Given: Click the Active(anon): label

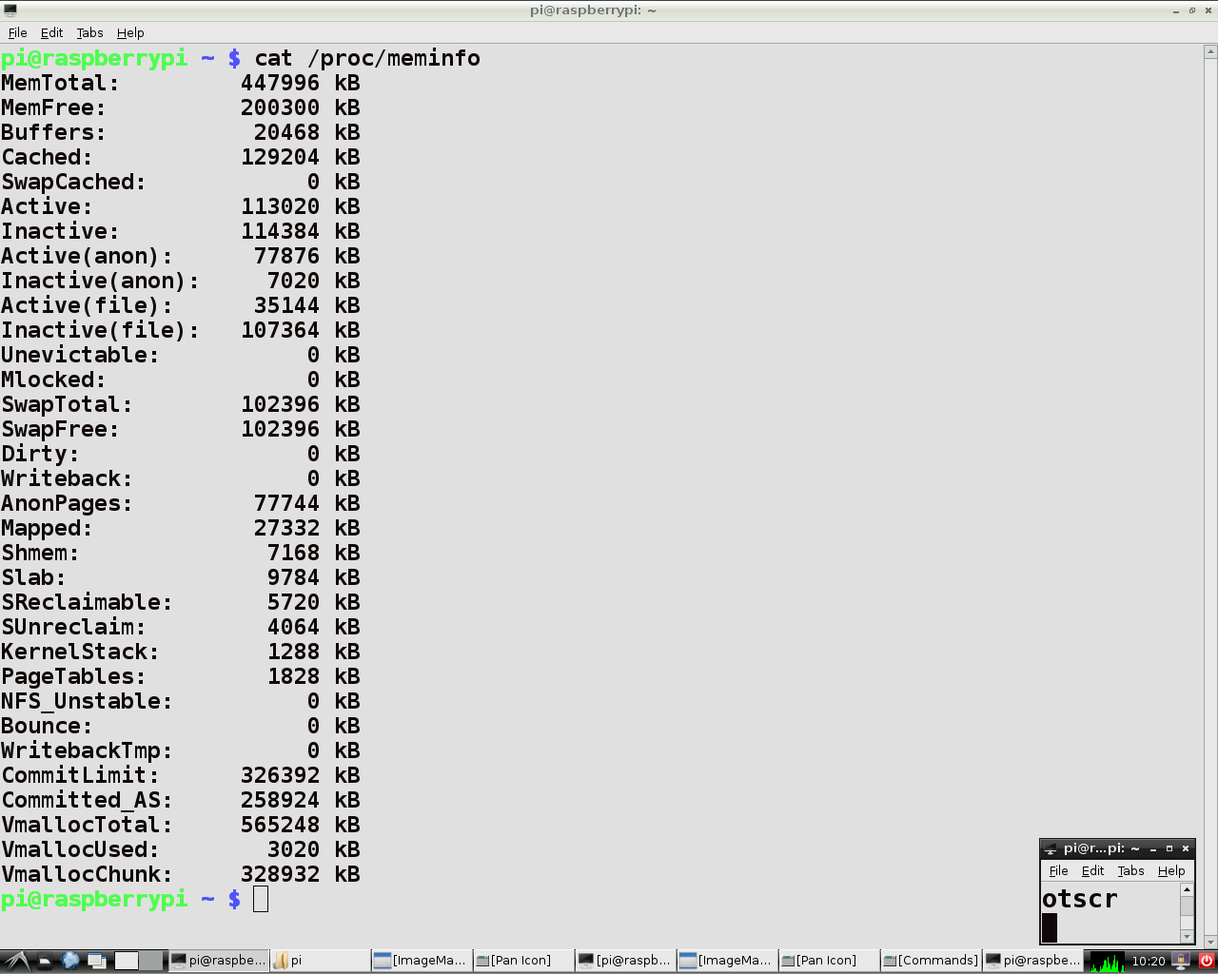Looking at the screenshot, I should (x=87, y=256).
